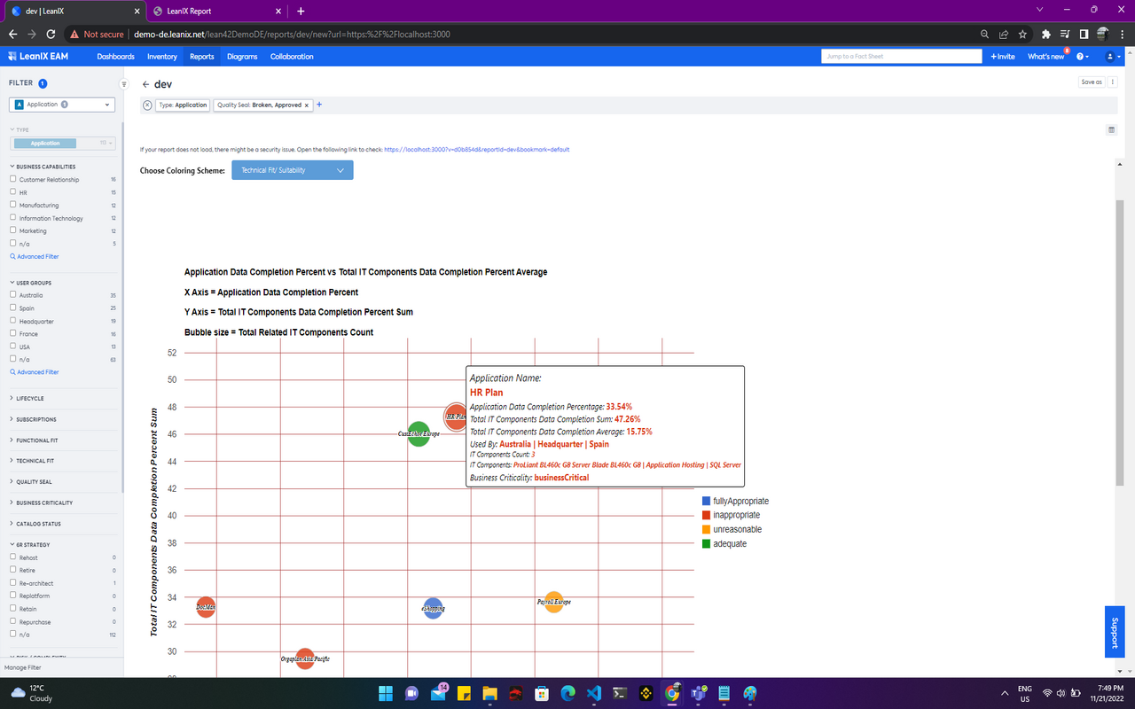Open the Technical Fit/ Suitability coloring dropdown
Image resolution: width=1135 pixels, height=709 pixels.
pos(293,170)
